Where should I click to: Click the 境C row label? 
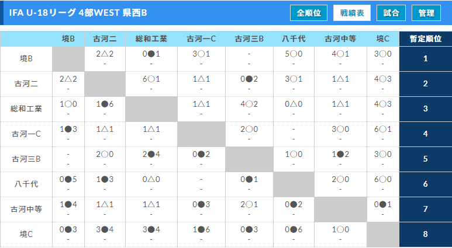[26, 234]
